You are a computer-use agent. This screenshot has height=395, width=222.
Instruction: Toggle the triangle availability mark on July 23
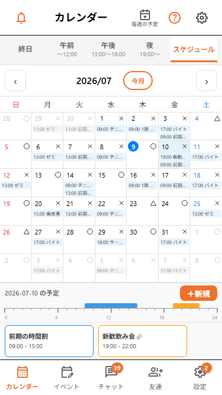pos(153,203)
